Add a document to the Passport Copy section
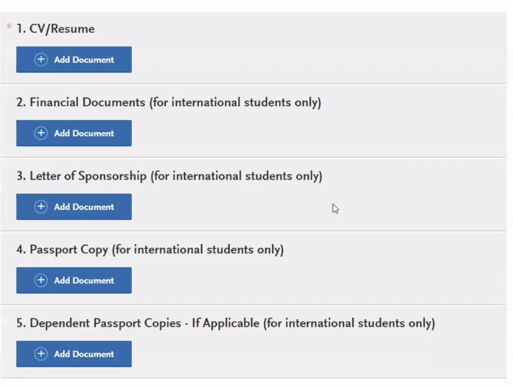This screenshot has height=388, width=513. click(x=74, y=280)
